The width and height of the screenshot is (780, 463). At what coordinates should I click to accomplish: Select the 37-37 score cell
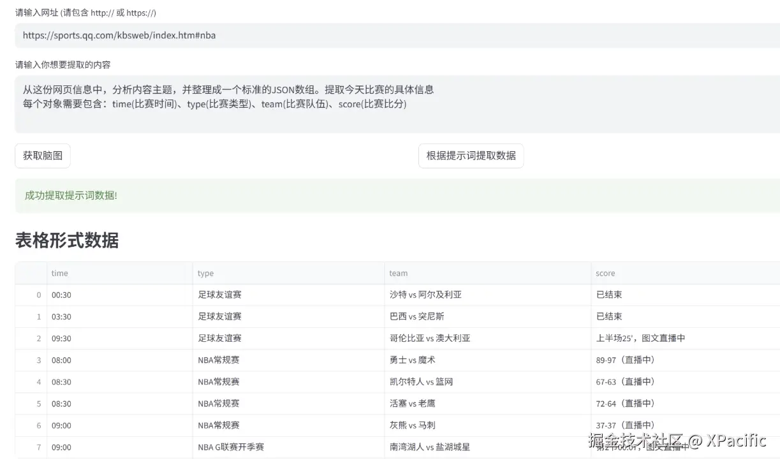point(686,425)
